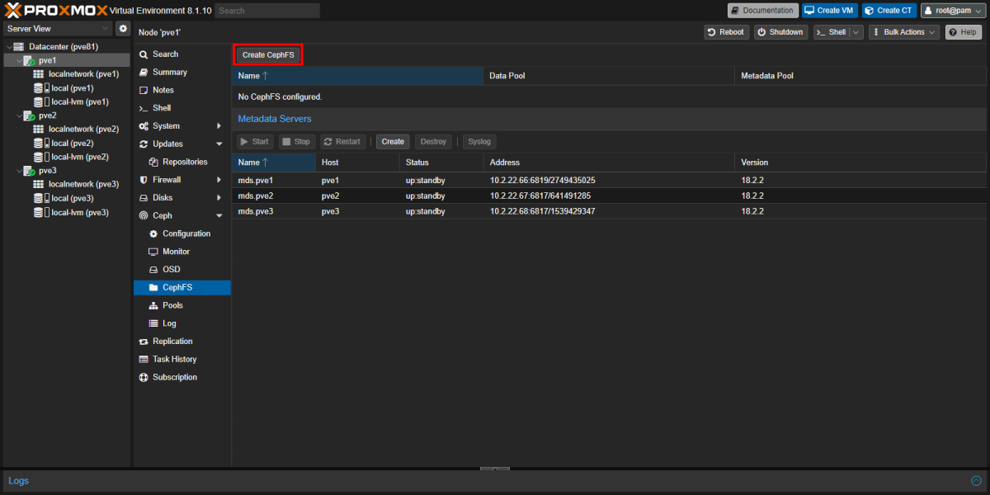This screenshot has width=990, height=495.
Task: Click the Pools sitemap icon
Action: [153, 305]
